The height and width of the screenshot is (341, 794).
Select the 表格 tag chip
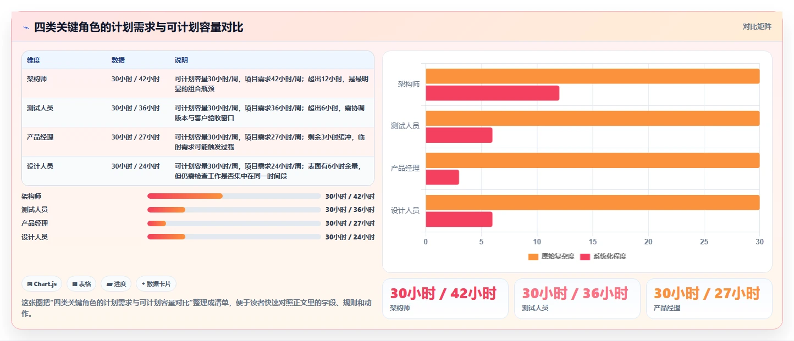click(81, 284)
